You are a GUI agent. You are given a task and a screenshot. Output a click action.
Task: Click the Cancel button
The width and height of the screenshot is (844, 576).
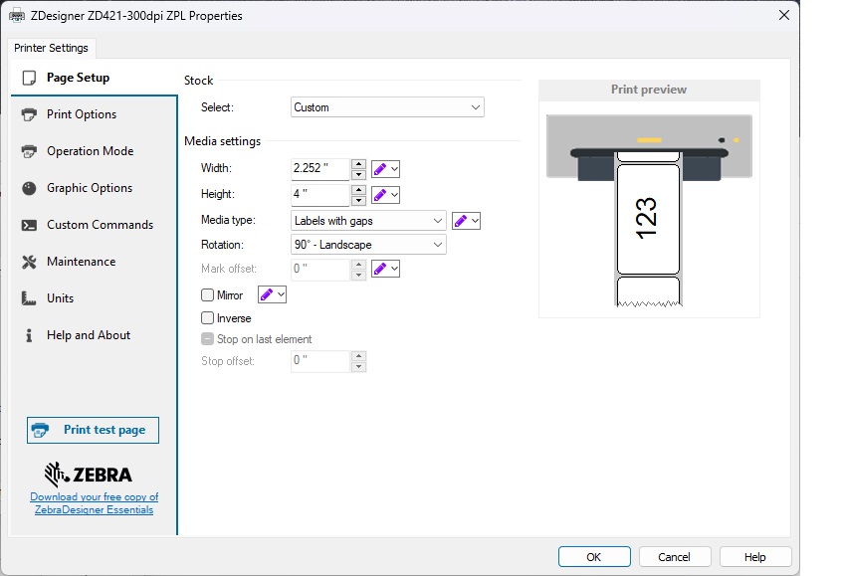675,557
